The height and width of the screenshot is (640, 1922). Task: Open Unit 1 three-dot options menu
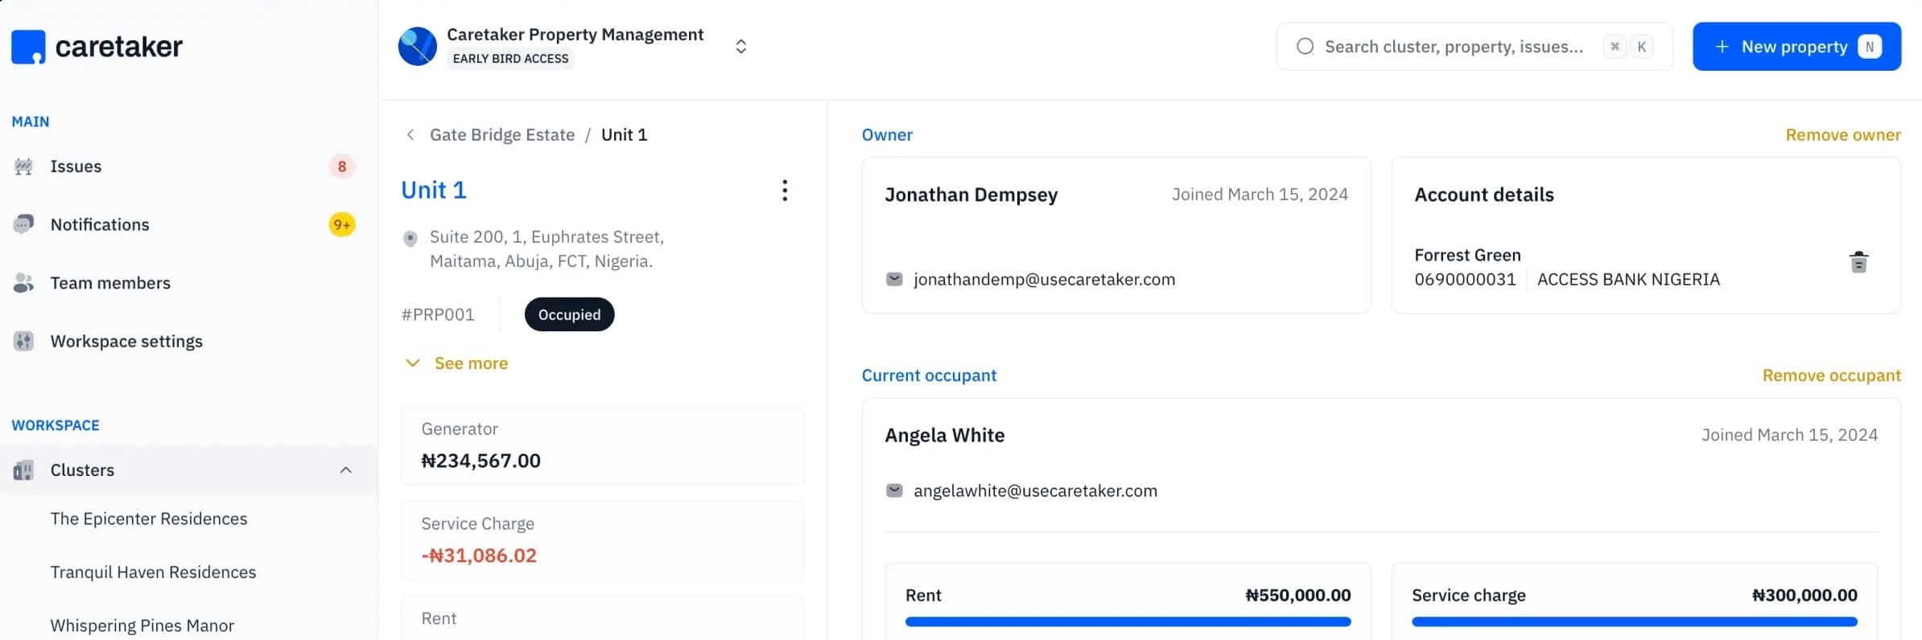[x=785, y=191]
